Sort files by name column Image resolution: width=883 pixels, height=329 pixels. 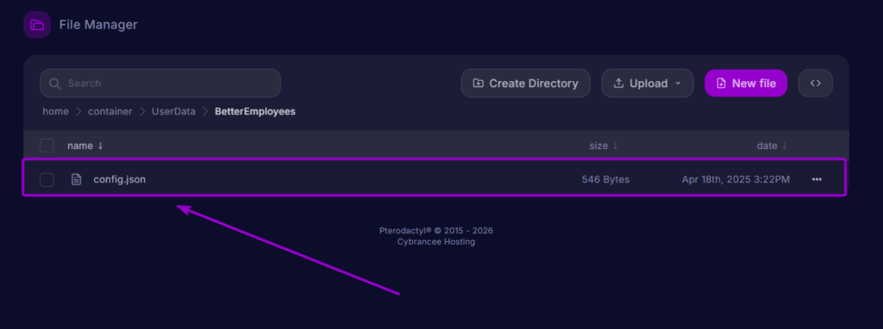tap(85, 146)
